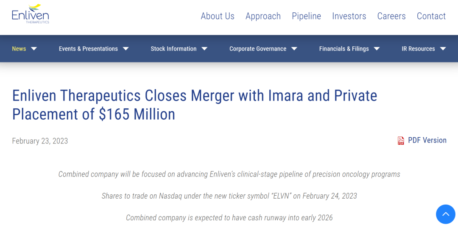Screen dimensions: 458x225
Task: Select the News tab label
Action: [x=19, y=49]
